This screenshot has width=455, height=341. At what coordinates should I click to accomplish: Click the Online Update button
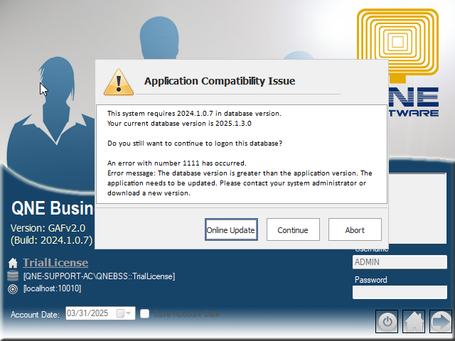click(x=231, y=229)
